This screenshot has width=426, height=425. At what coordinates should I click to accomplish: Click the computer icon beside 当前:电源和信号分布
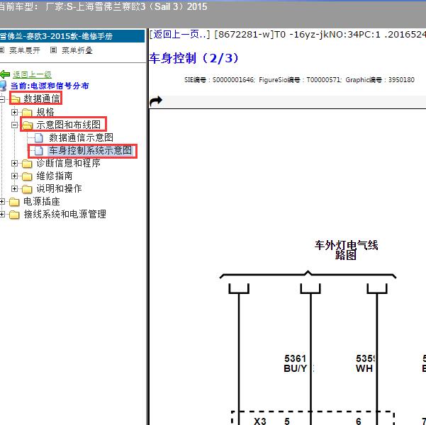point(4,86)
